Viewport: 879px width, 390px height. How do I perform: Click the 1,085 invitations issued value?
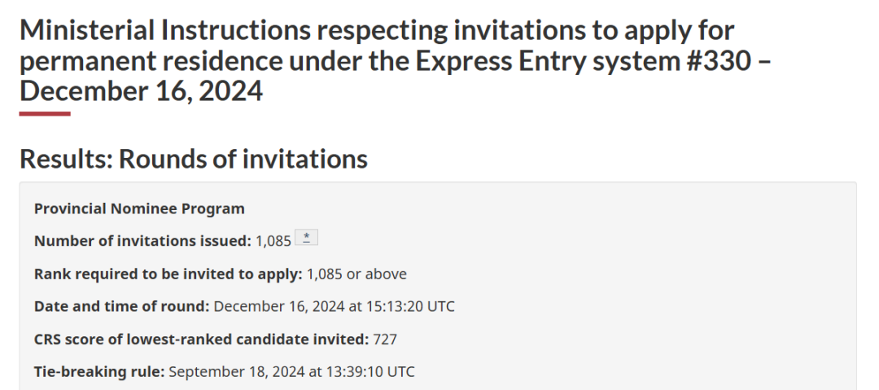click(273, 241)
